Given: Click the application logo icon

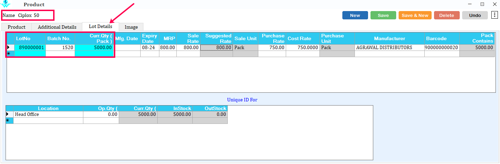Looking at the screenshot, I should 6,4.
